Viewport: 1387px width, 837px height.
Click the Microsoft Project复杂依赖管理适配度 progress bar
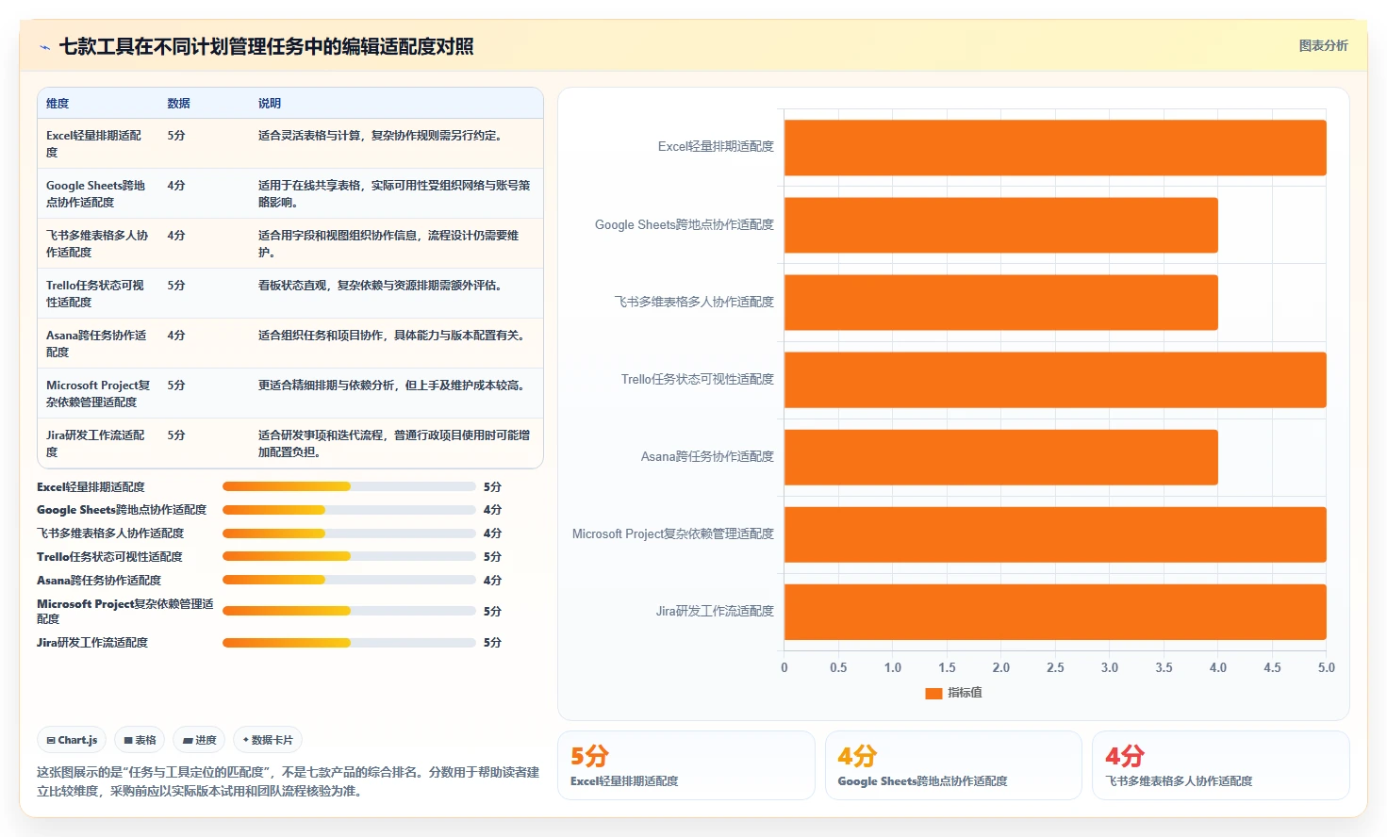point(349,611)
